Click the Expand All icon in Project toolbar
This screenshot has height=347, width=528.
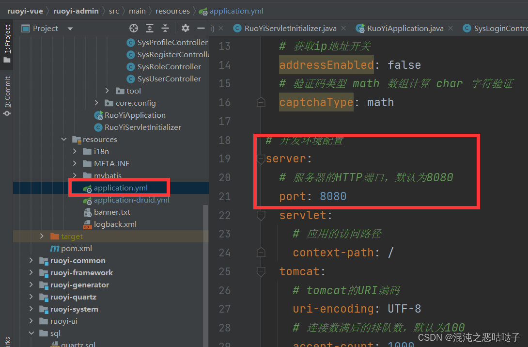[150, 28]
